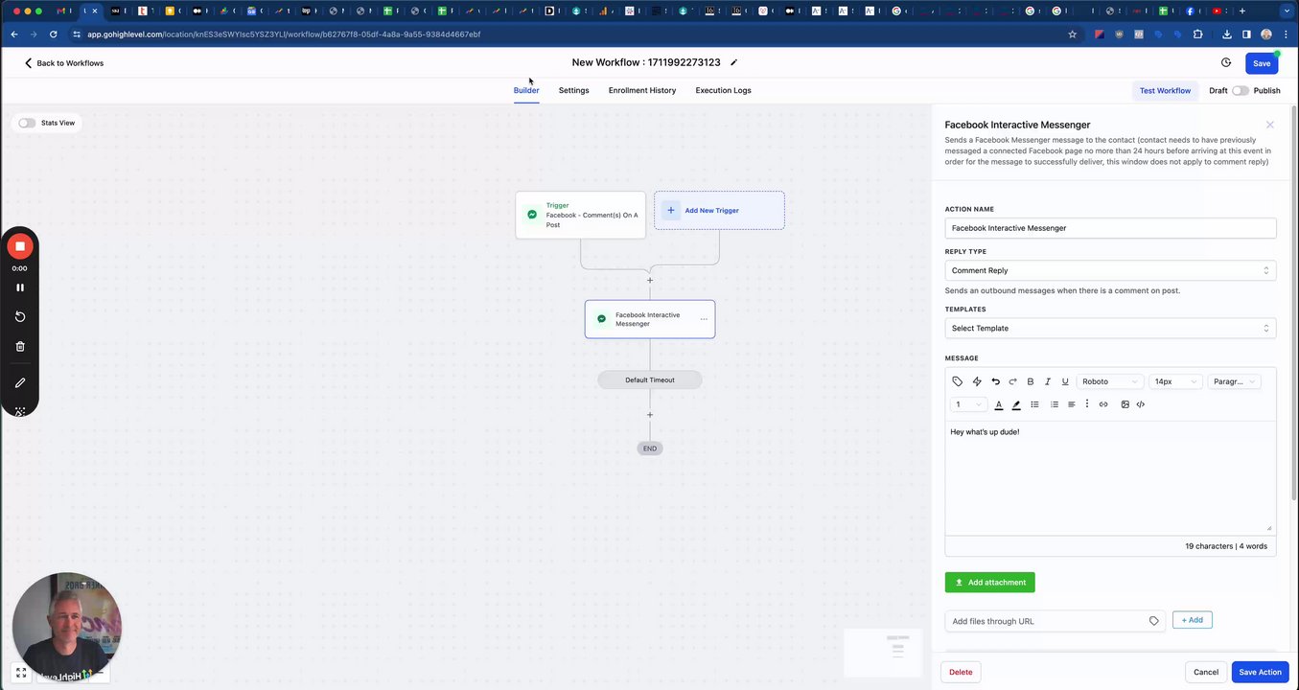Undo the last message edit
The height and width of the screenshot is (690, 1299).
[x=995, y=381]
